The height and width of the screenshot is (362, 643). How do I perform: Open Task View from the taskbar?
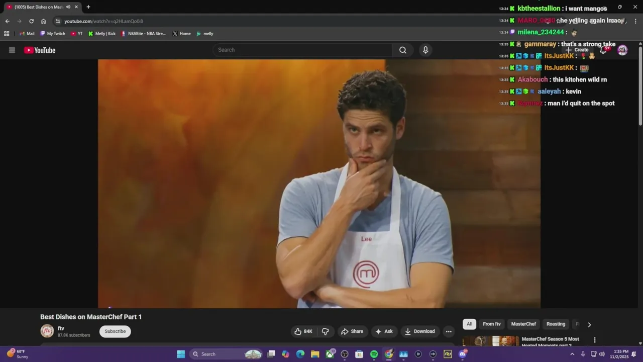click(271, 354)
